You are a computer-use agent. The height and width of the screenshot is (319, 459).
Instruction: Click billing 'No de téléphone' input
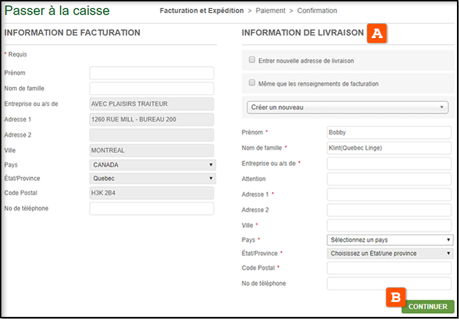click(x=152, y=209)
